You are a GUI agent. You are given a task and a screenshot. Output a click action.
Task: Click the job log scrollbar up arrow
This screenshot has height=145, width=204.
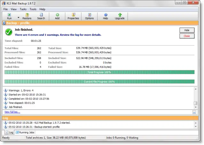[x=196, y=89]
